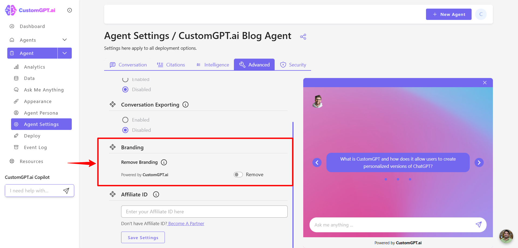The height and width of the screenshot is (248, 518).
Task: Toggle the Remove branding switch
Action: point(238,175)
